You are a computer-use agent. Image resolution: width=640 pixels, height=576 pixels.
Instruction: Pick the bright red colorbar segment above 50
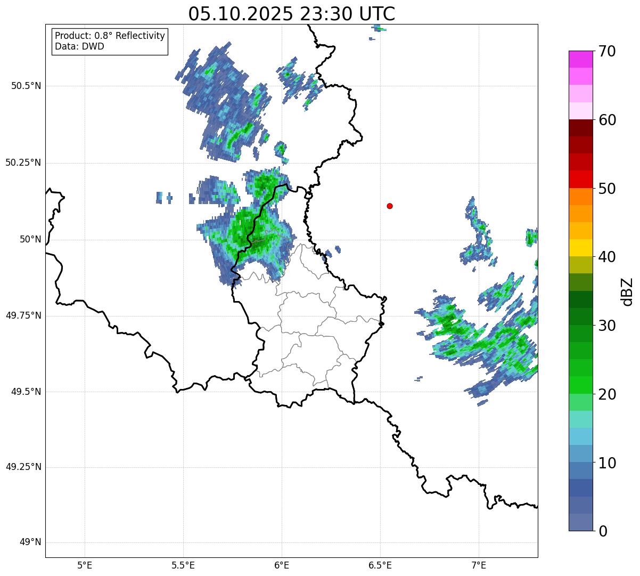pos(581,180)
